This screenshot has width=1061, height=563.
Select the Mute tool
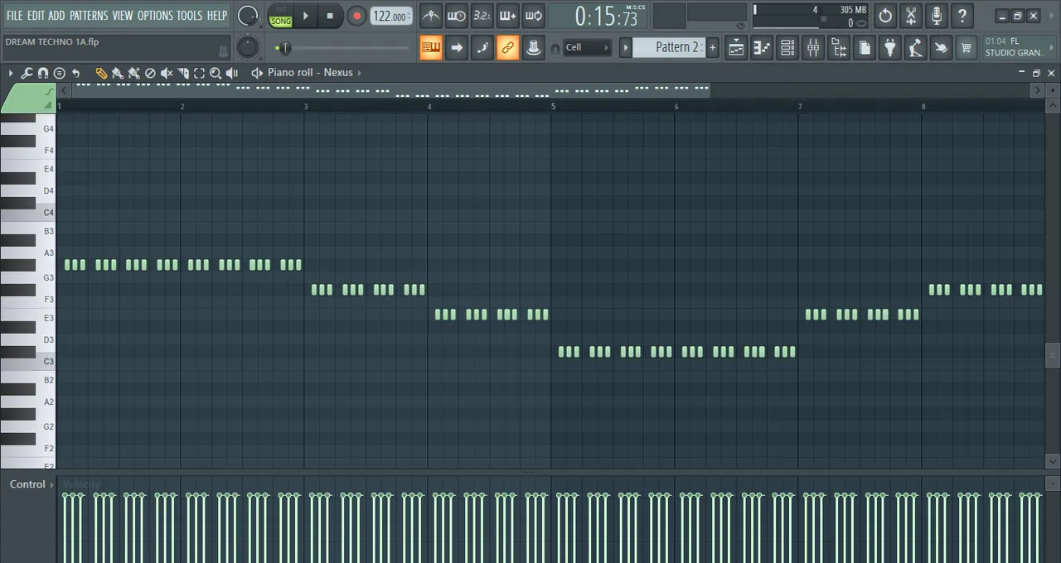pos(167,73)
